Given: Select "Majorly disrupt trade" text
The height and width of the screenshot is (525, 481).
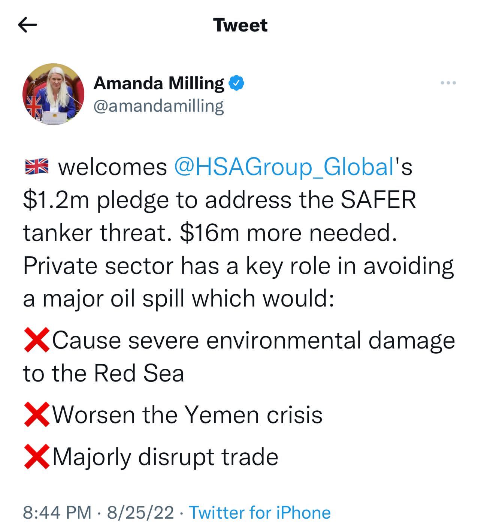Looking at the screenshot, I should pos(165,457).
